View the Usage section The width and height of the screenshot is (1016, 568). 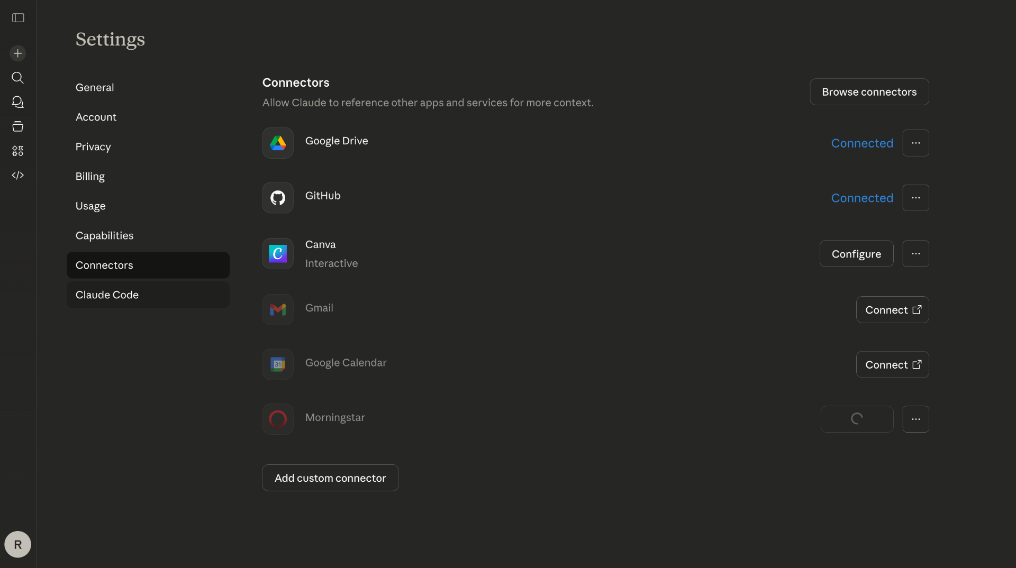coord(148,206)
